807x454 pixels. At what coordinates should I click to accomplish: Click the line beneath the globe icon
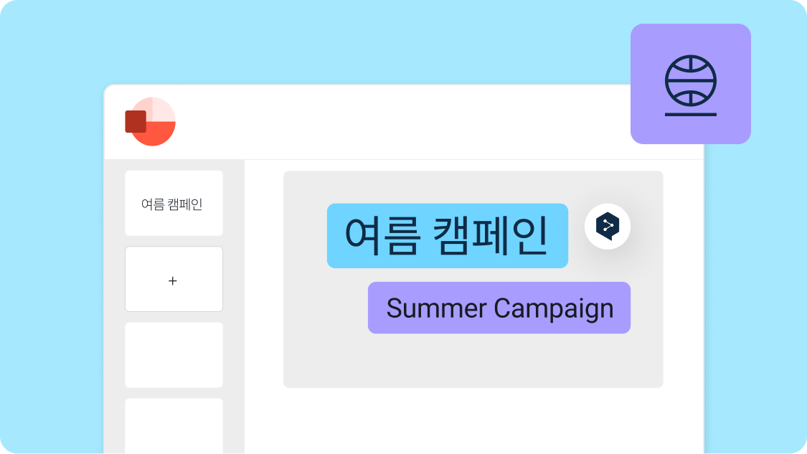pyautogui.click(x=690, y=114)
